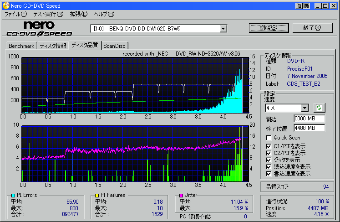Enable the Quick Scan checkbox
The height and width of the screenshot is (222, 340).
tap(269, 138)
